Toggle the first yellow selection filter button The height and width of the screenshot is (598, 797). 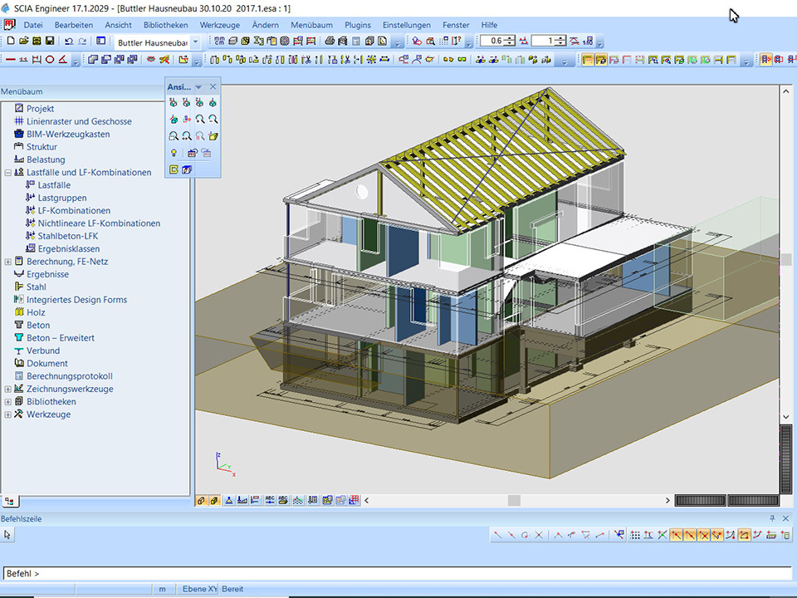point(588,59)
